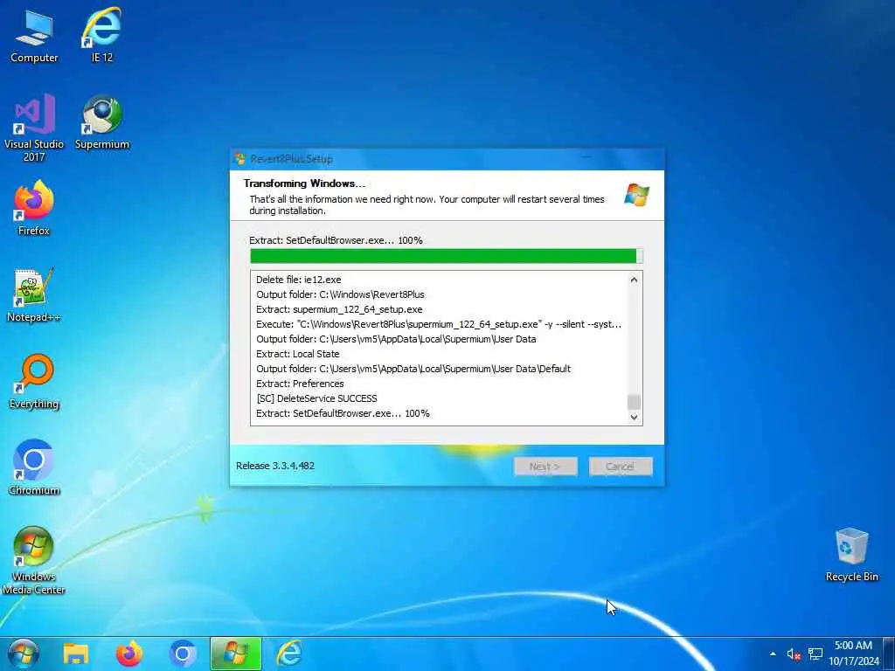Select log line 'Extract: supermium_122_64_setup.exe'

click(339, 309)
